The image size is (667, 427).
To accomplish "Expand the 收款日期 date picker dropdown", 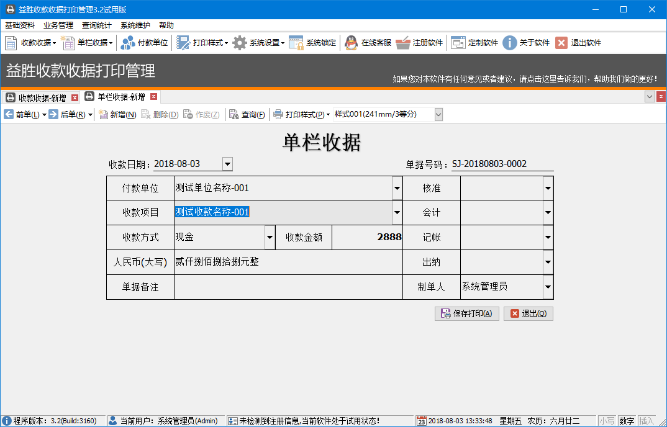I will tap(227, 164).
